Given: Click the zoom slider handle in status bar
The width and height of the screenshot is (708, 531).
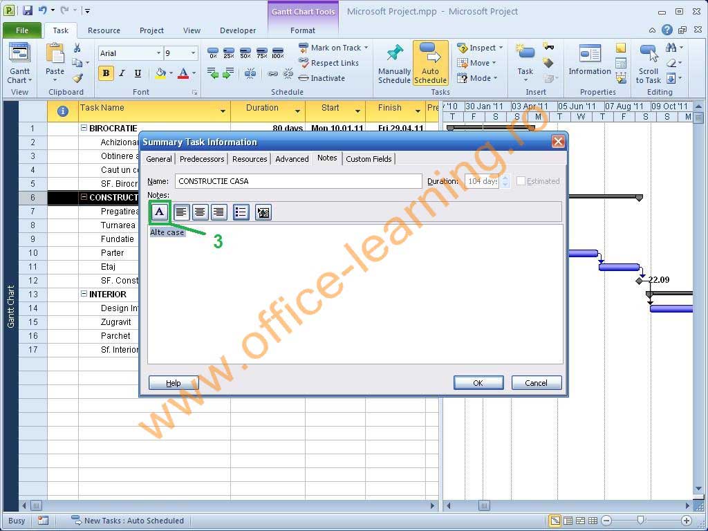Looking at the screenshot, I should point(640,521).
